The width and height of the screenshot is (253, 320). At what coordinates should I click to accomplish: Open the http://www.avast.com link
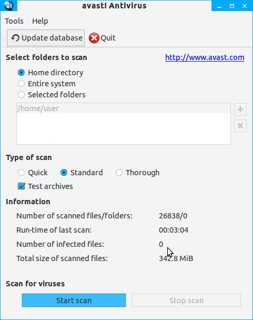205,57
